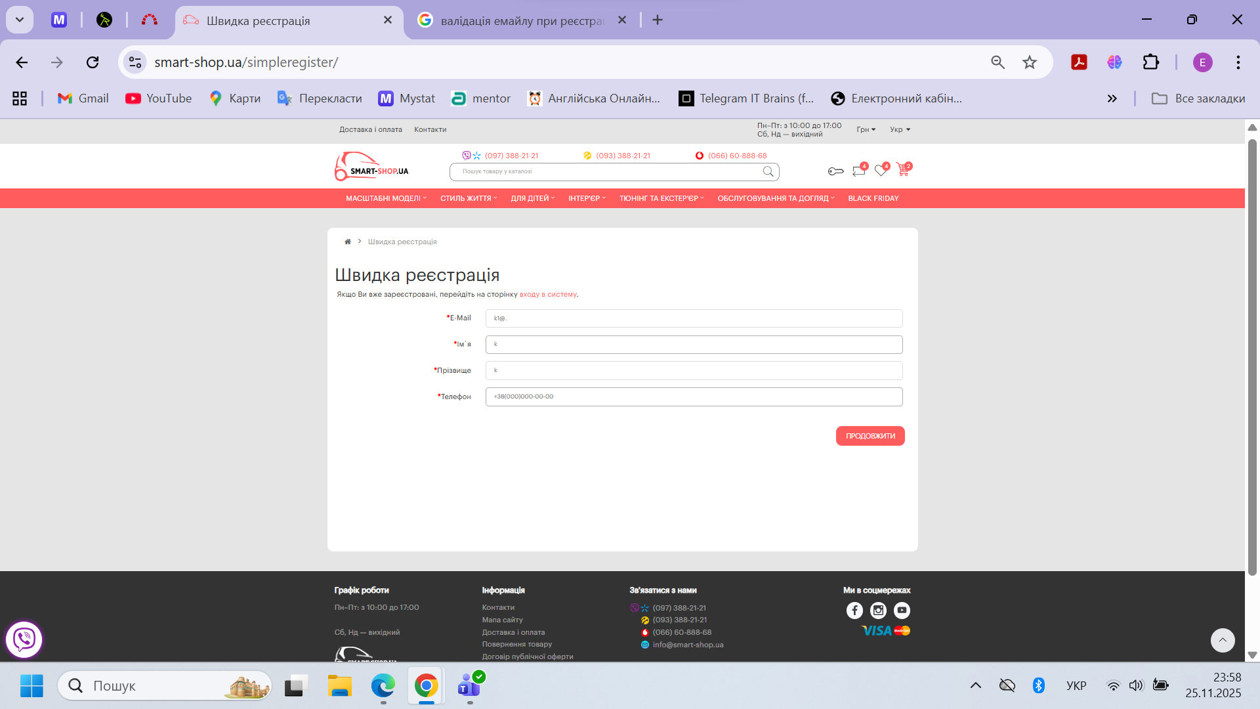
Task: Click the key login icon
Action: coord(835,171)
